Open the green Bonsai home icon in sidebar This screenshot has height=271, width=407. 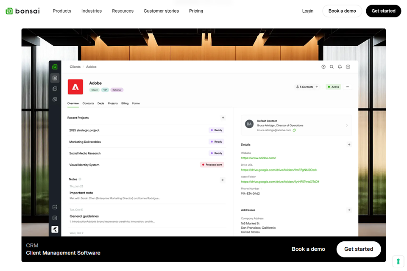tap(55, 67)
